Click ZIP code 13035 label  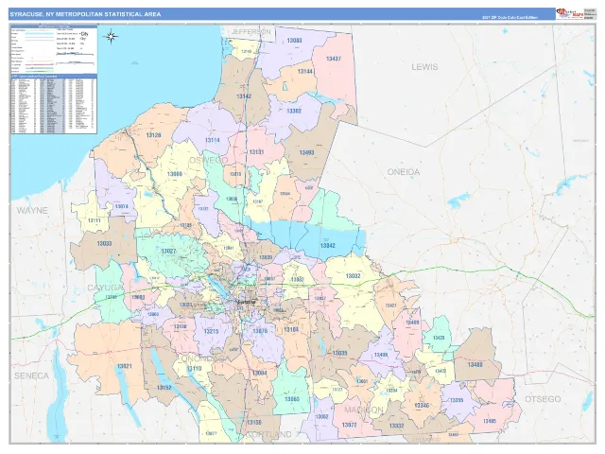point(339,353)
